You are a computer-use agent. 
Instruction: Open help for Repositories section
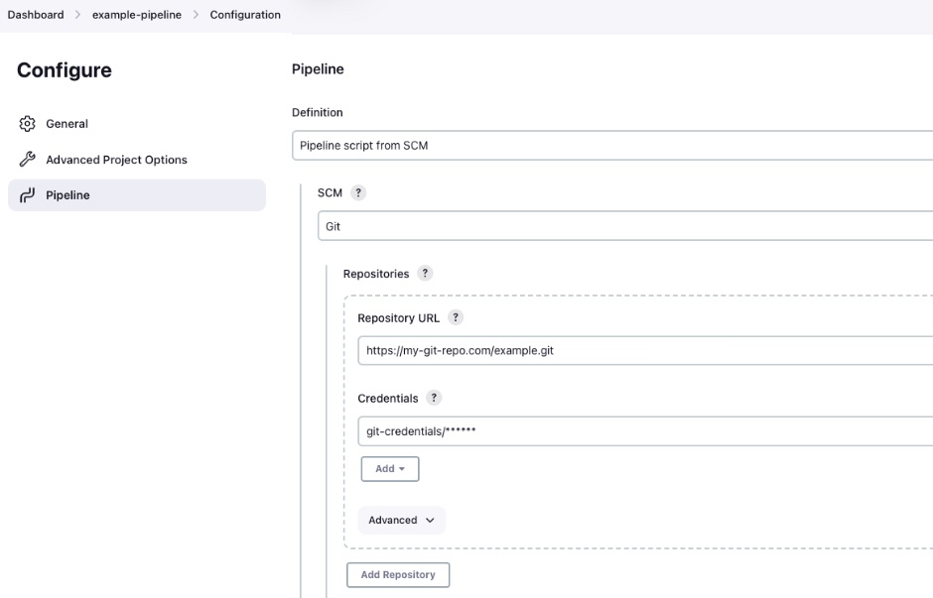(425, 274)
